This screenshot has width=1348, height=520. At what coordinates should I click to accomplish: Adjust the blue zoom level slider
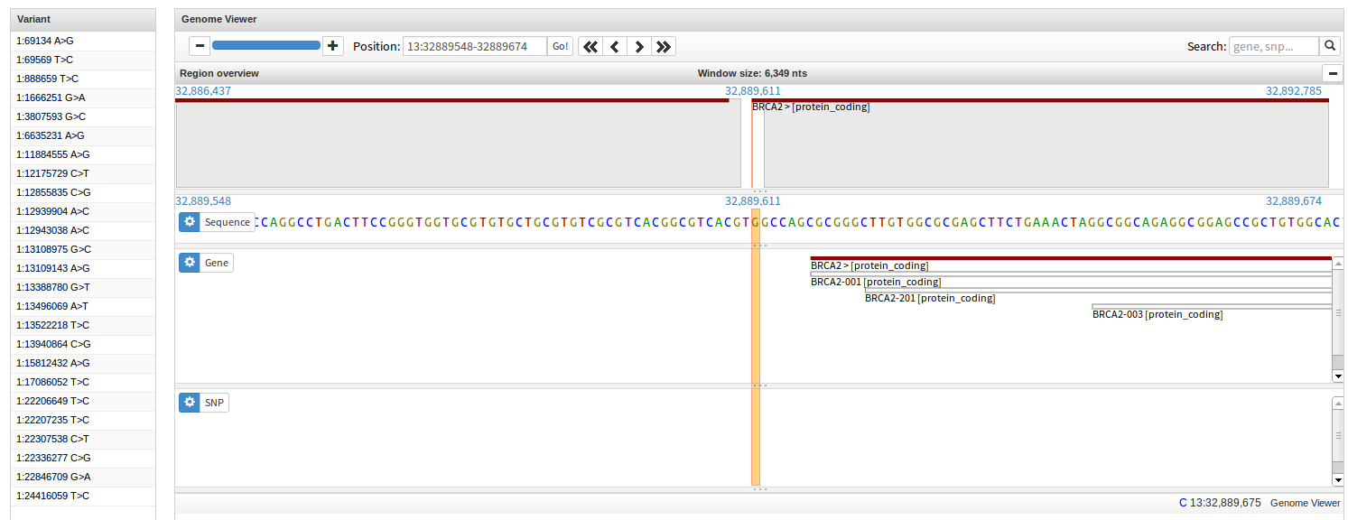click(x=266, y=45)
